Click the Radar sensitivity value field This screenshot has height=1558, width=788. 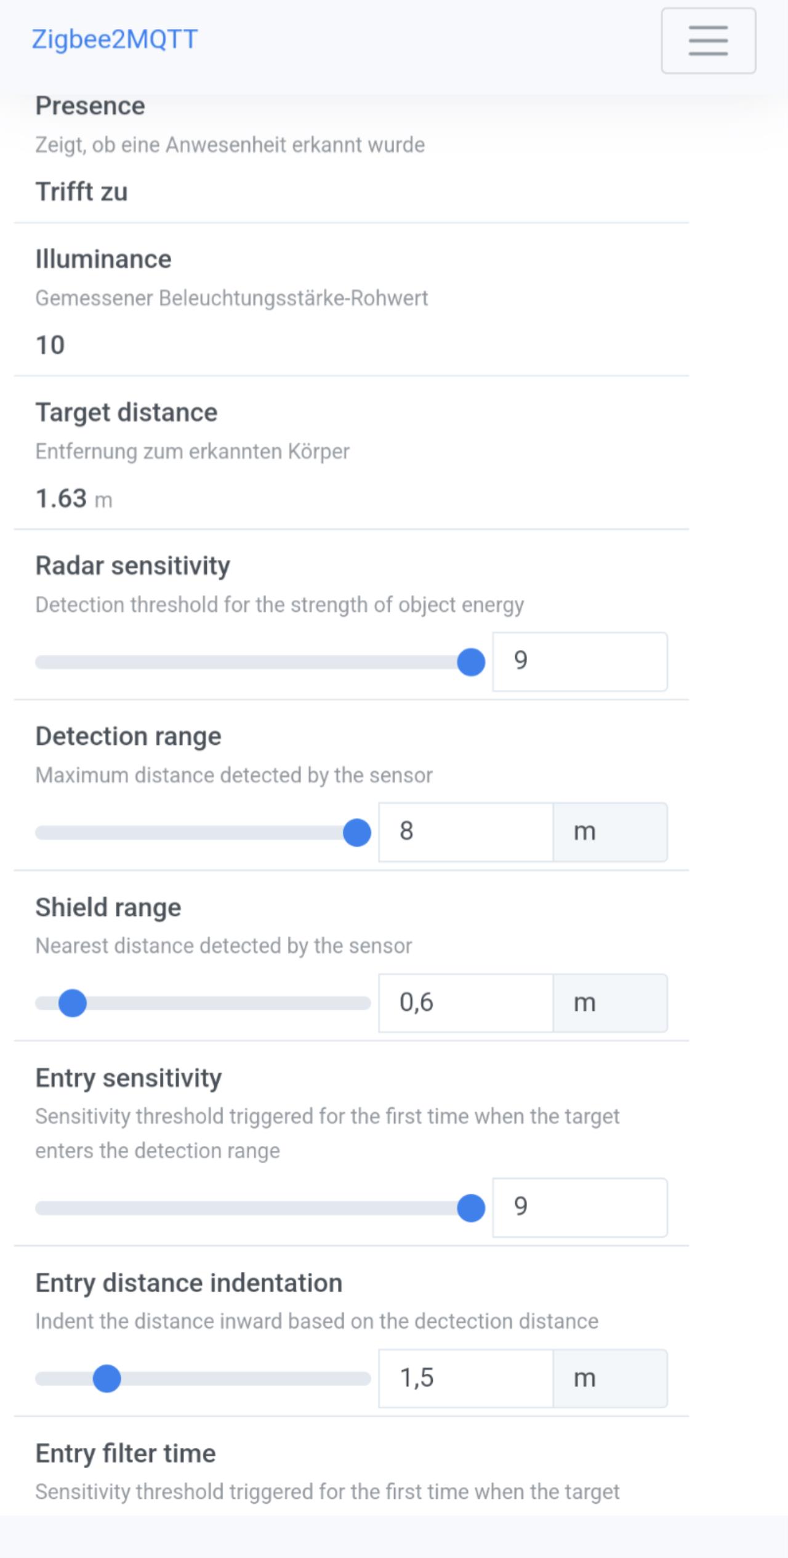[x=579, y=662]
